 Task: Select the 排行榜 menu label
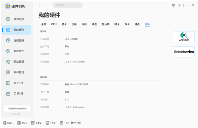pyautogui.click(x=18, y=83)
